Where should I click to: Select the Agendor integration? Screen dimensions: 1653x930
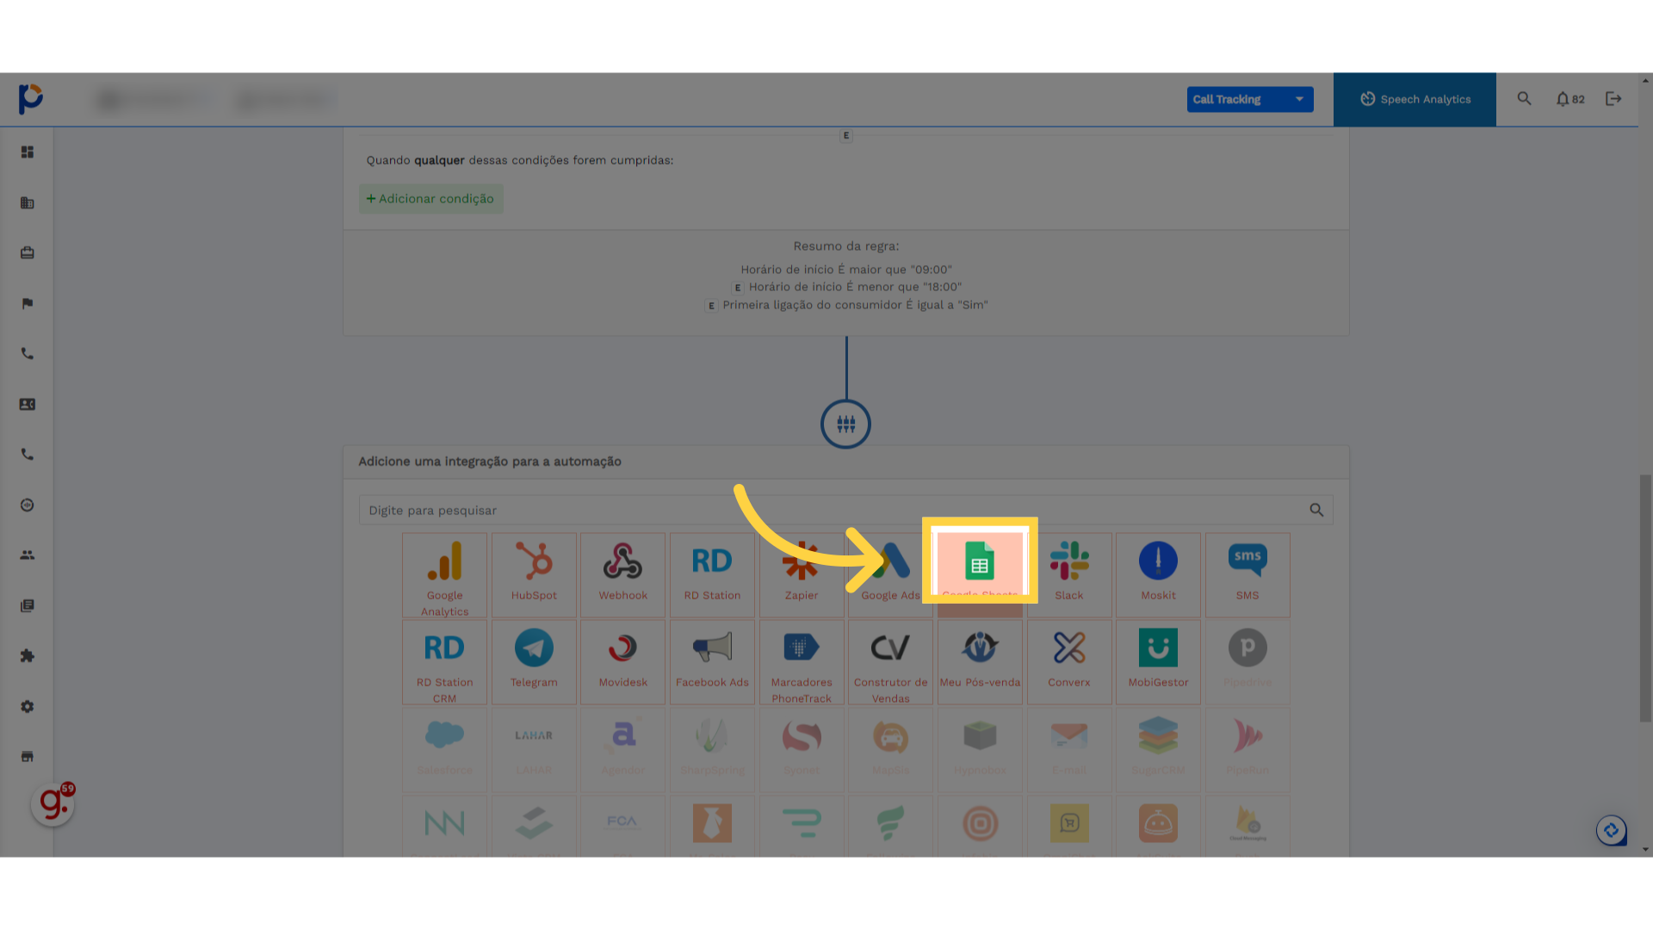click(x=622, y=749)
